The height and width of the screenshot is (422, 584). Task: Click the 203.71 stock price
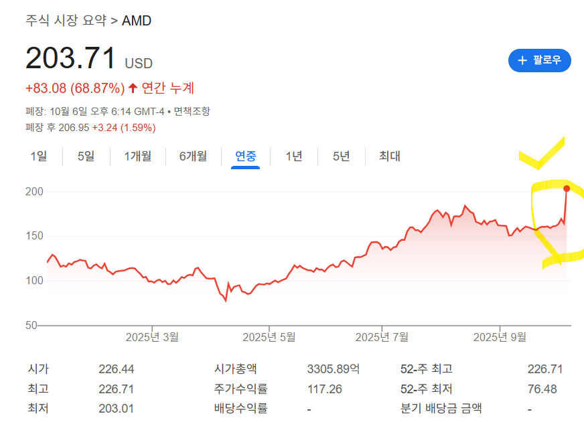pos(70,59)
